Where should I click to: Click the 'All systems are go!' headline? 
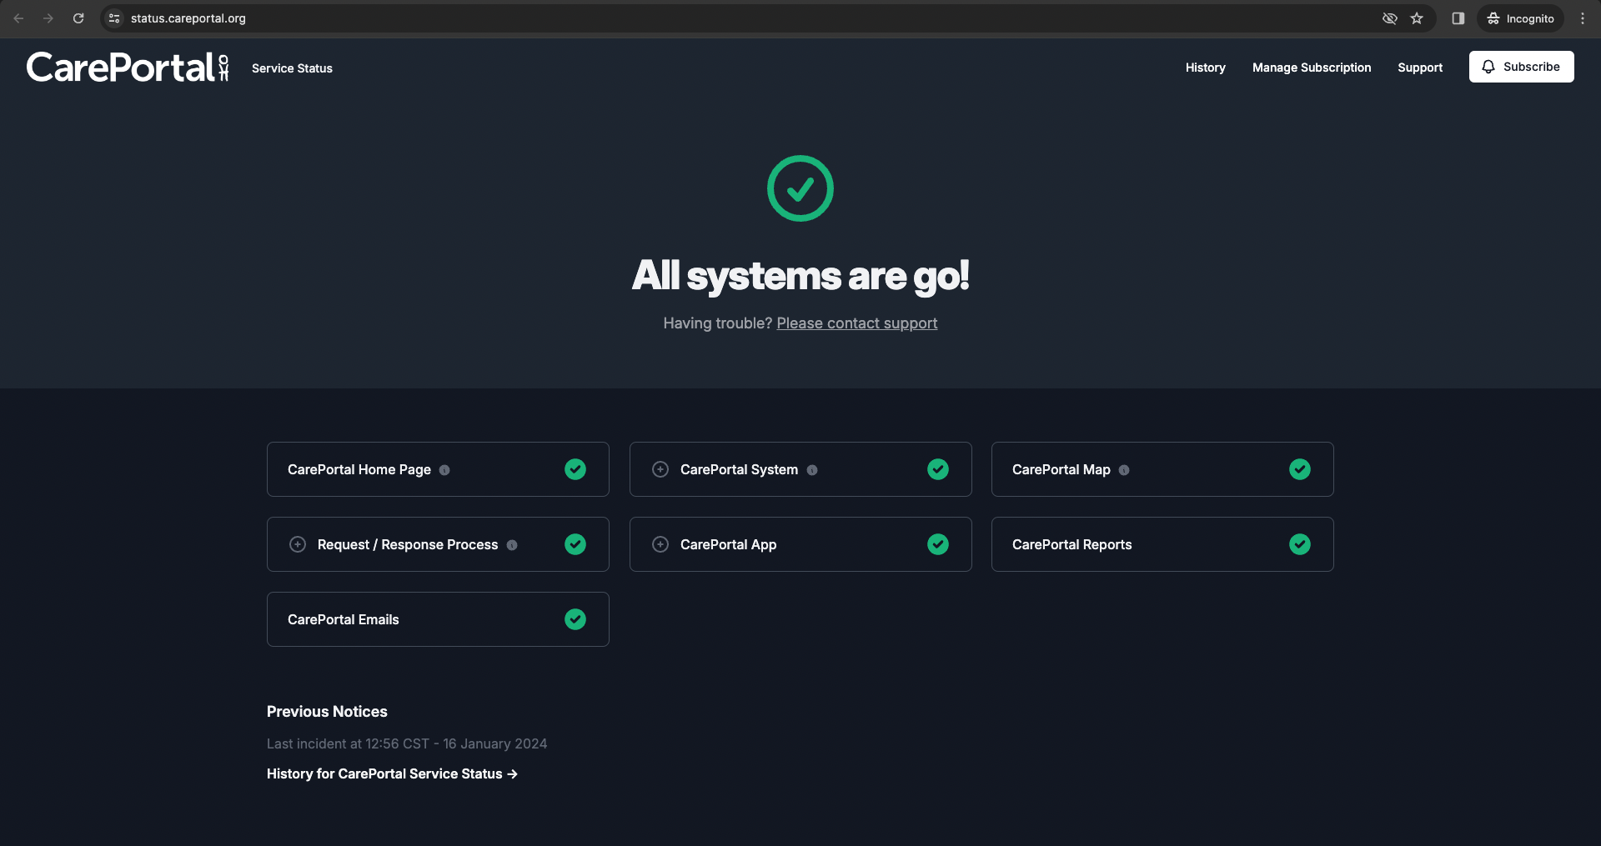pos(800,276)
